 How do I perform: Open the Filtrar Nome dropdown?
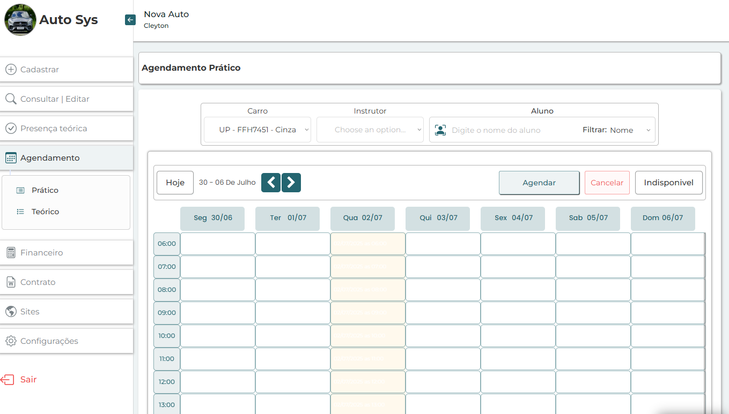click(x=630, y=130)
